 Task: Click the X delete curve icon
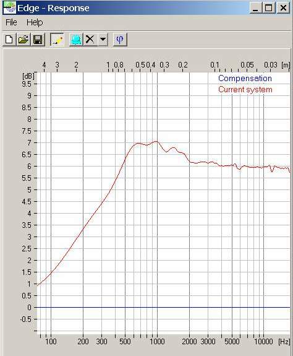pos(90,40)
